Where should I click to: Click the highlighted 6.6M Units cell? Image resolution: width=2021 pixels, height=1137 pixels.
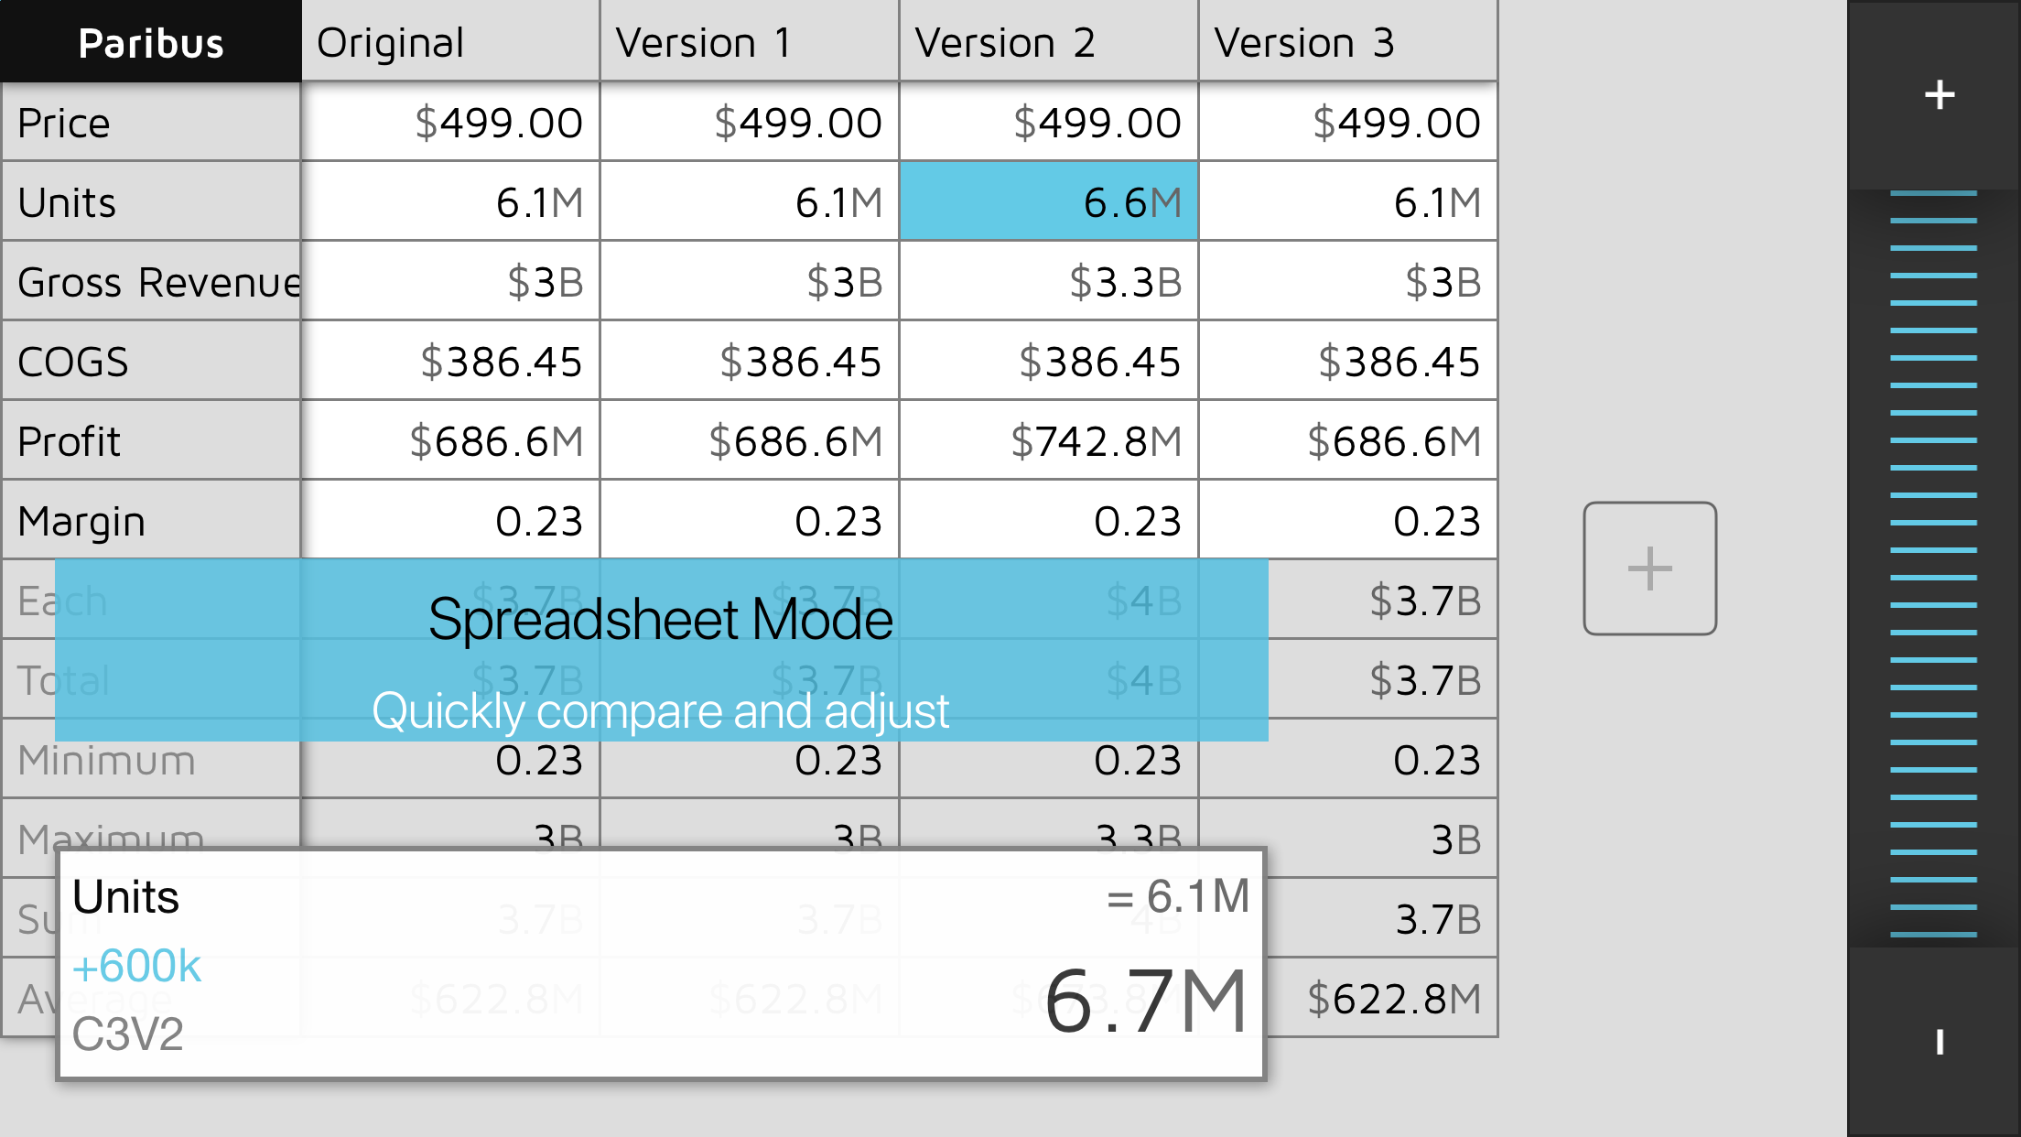tap(1048, 202)
